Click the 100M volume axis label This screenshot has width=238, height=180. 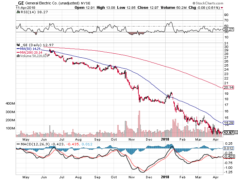coord(10,128)
